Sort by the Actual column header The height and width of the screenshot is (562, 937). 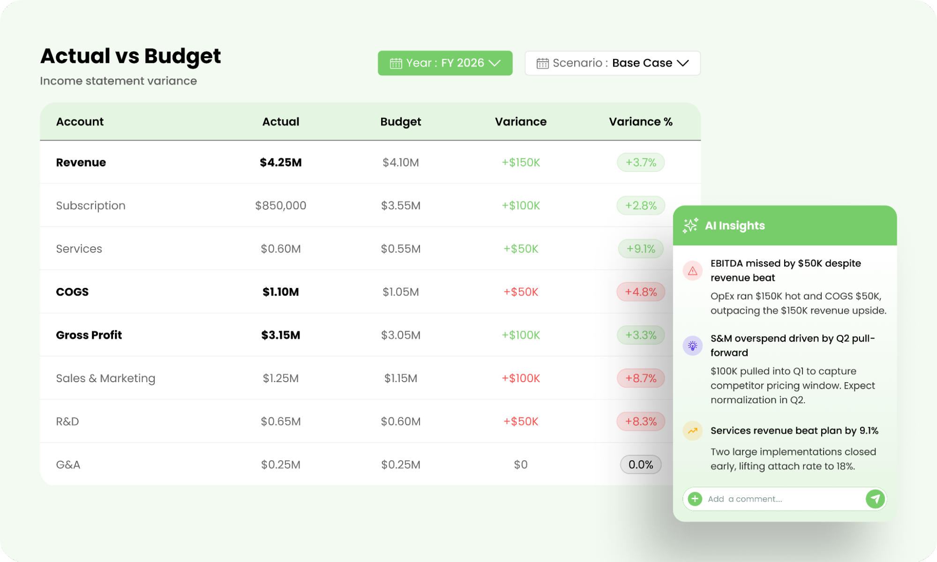(x=280, y=122)
